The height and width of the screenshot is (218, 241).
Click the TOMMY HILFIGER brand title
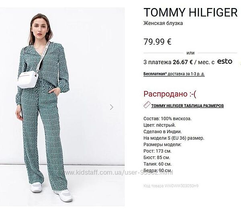[x=190, y=12]
